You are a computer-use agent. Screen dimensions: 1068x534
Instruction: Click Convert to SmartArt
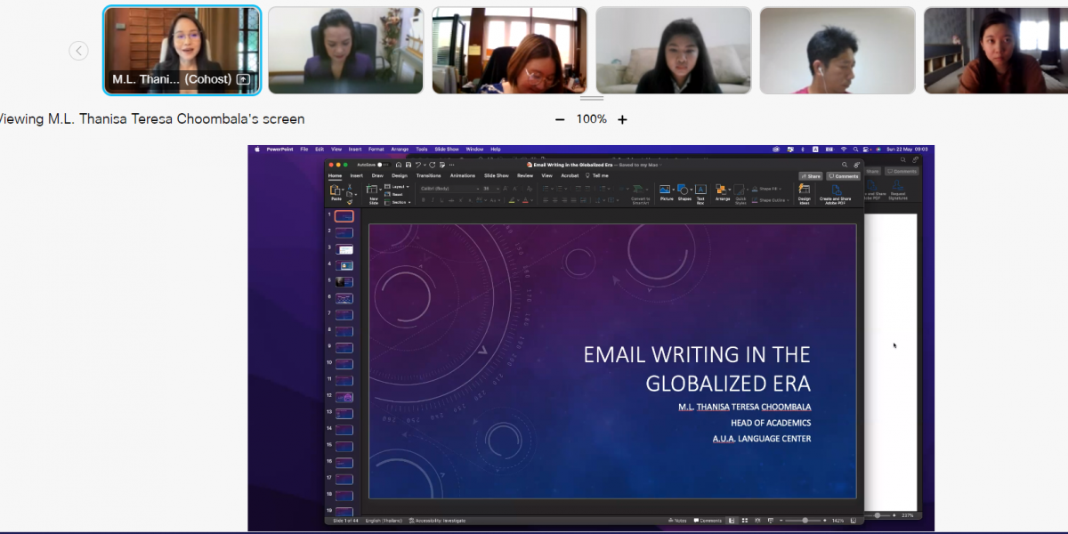click(x=641, y=192)
